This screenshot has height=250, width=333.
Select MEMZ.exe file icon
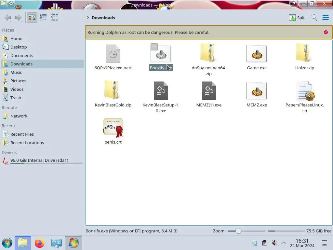[257, 91]
